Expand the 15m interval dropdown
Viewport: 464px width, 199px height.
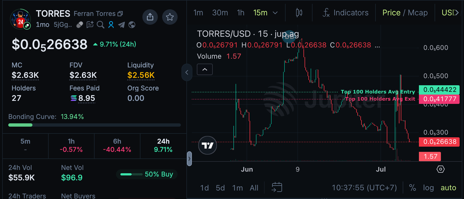pyautogui.click(x=275, y=13)
